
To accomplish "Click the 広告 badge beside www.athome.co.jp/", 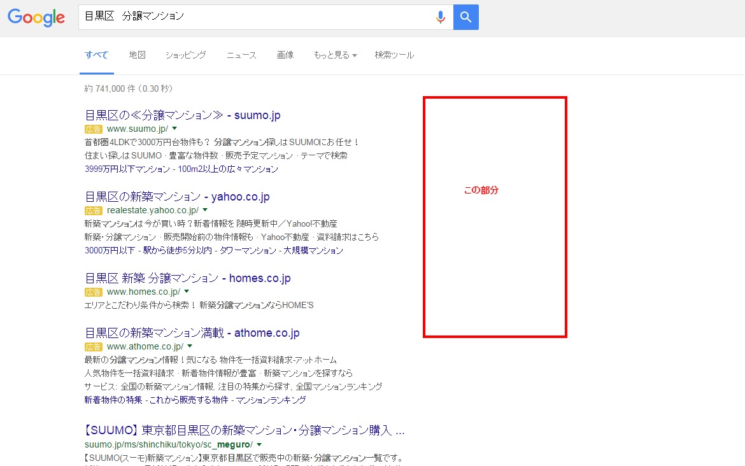I will click(93, 347).
